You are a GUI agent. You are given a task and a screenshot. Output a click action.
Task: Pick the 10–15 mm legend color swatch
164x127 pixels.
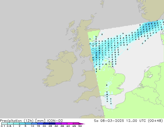[34, 124]
